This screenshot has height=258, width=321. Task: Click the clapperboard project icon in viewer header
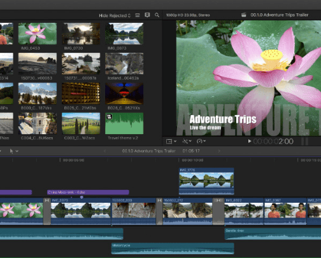pos(244,15)
